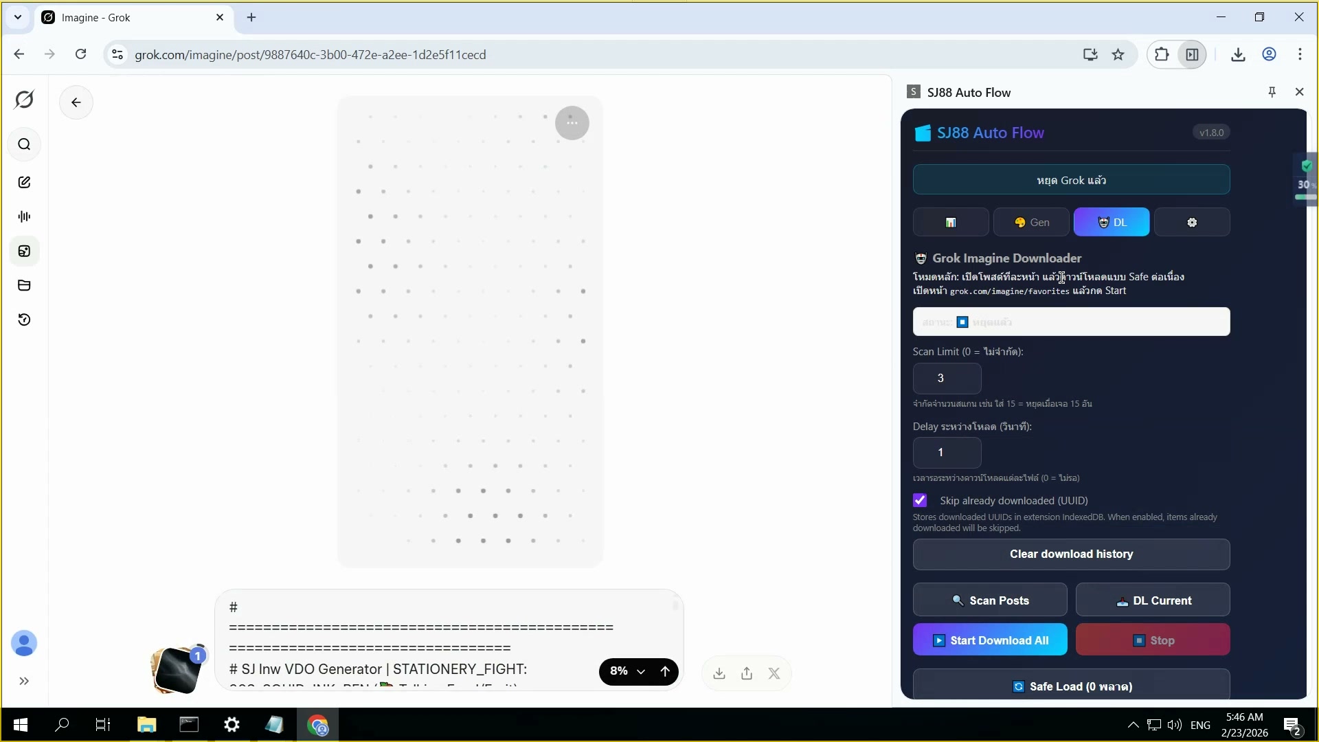This screenshot has width=1319, height=742.
Task: Select the Imagine icon in the sidebar
Action: click(24, 251)
